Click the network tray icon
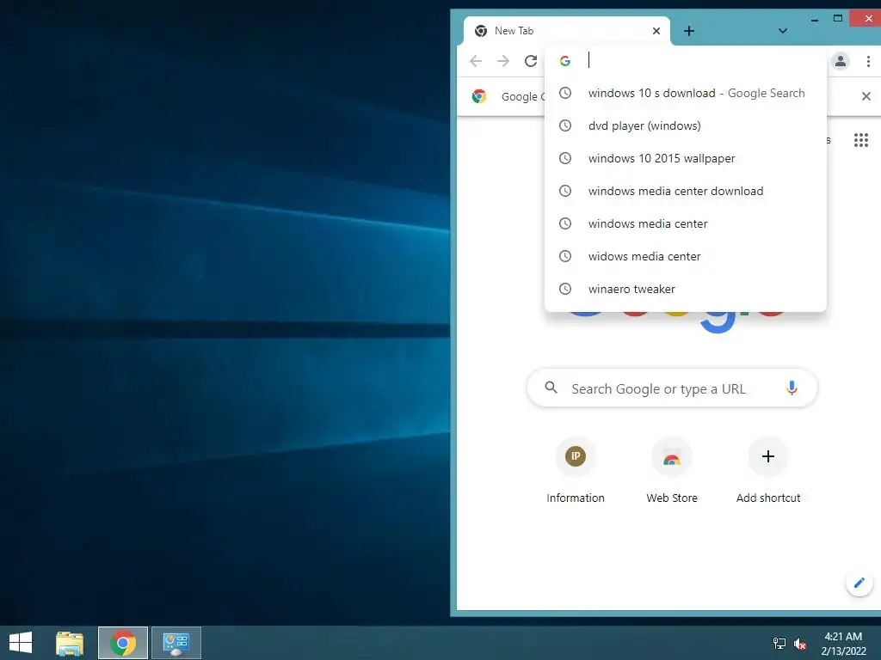881x660 pixels. click(779, 644)
